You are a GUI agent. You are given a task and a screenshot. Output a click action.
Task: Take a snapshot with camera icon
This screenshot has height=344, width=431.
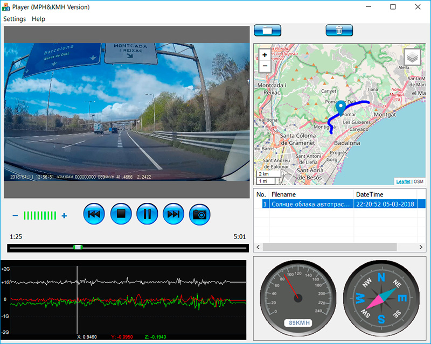click(x=200, y=214)
